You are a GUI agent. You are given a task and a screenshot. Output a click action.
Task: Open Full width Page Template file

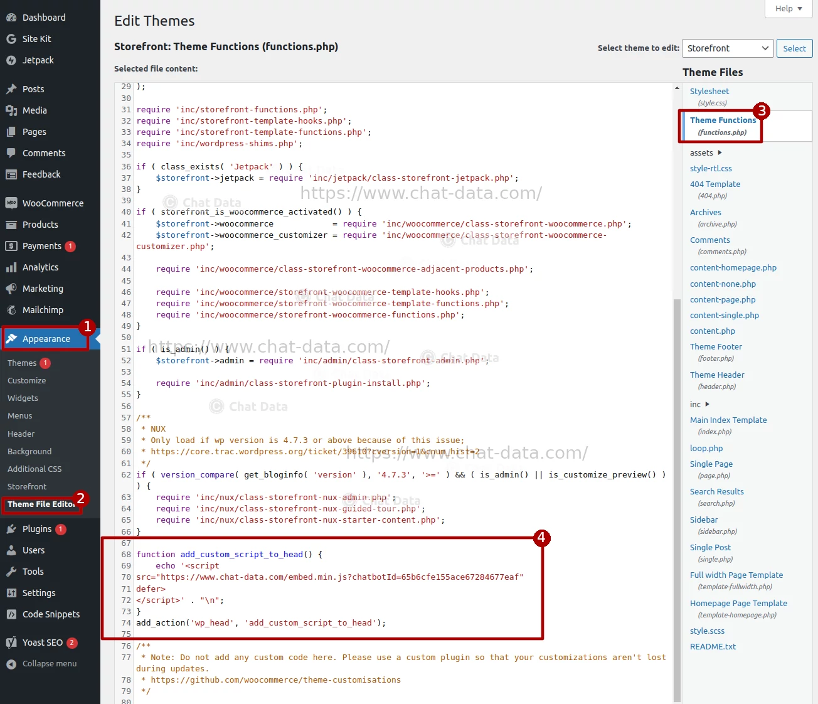coord(736,580)
